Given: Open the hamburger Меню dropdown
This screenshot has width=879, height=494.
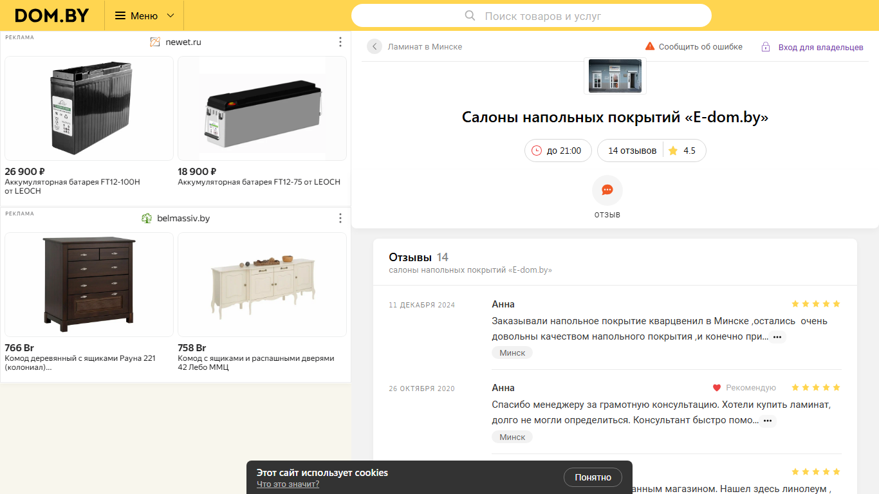Looking at the screenshot, I should (144, 15).
